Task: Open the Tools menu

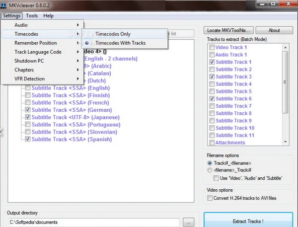Action: [32, 15]
